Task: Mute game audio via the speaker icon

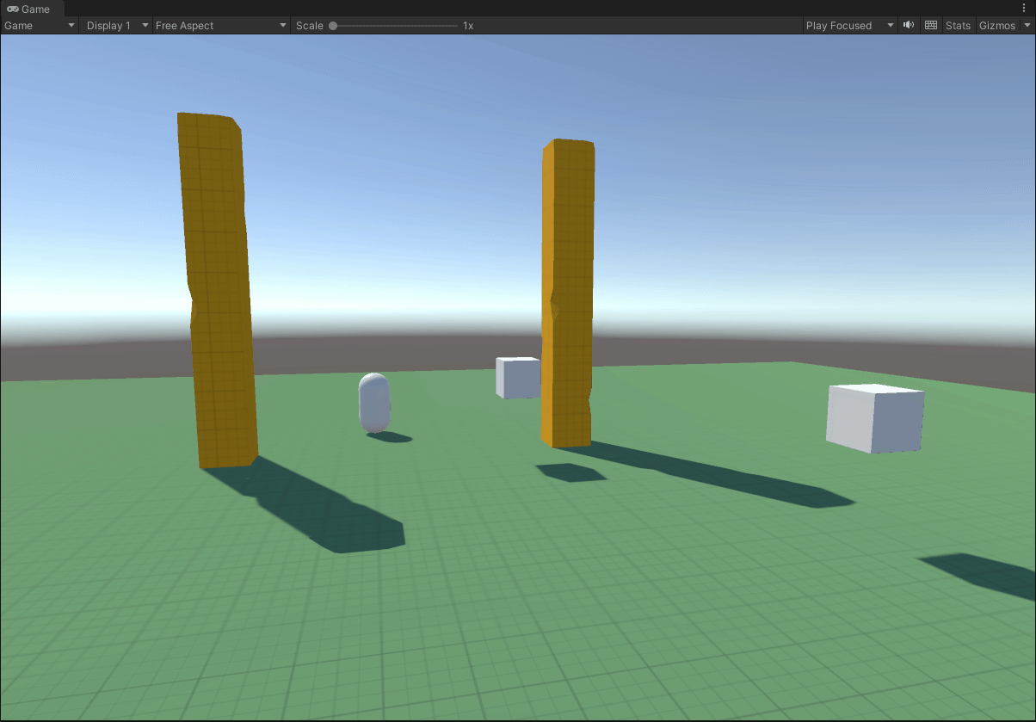Action: (x=908, y=25)
